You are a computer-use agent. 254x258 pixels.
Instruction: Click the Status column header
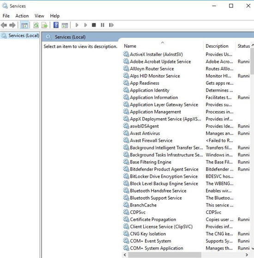click(x=243, y=46)
